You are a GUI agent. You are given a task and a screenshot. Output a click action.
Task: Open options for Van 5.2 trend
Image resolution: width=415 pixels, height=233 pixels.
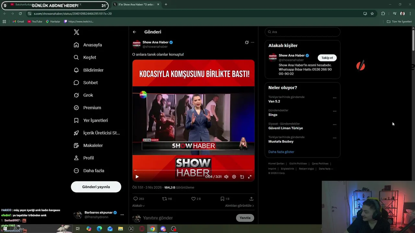335,98
